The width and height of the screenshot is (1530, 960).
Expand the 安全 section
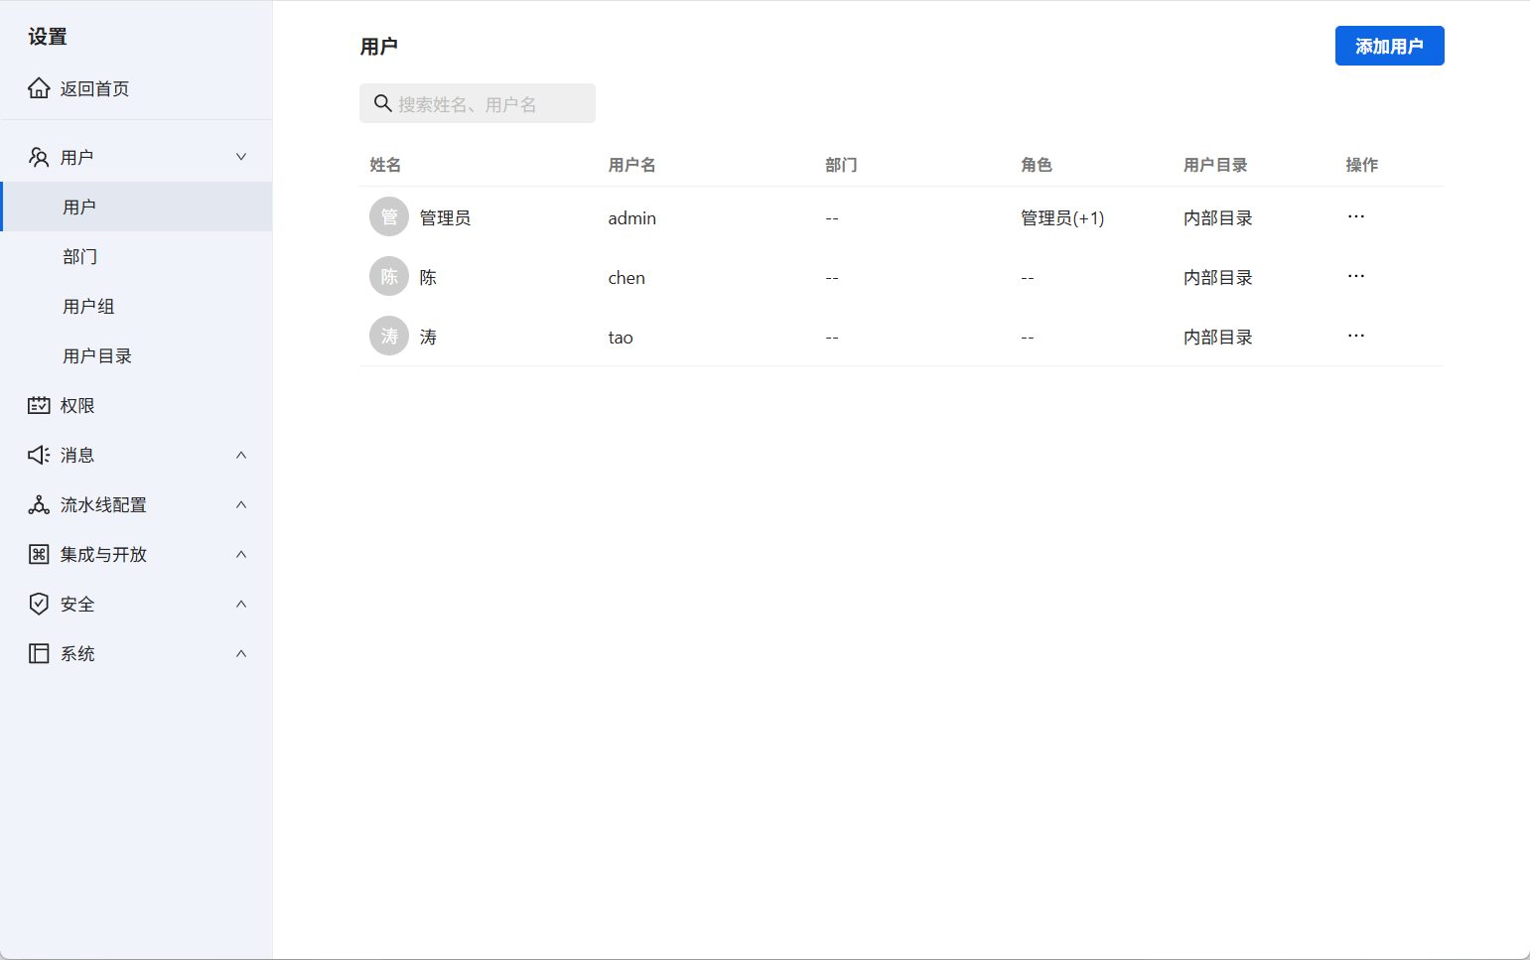click(240, 604)
